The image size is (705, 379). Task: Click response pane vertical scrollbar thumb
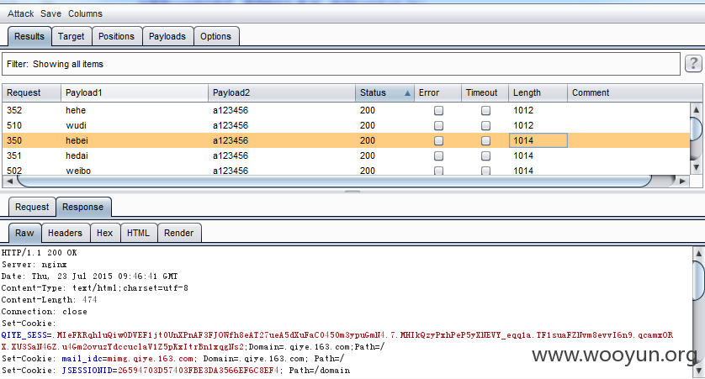click(699, 281)
